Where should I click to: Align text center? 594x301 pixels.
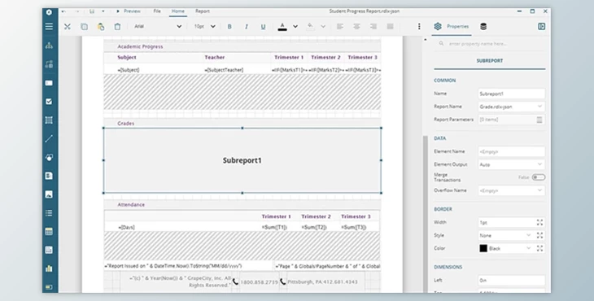point(357,27)
